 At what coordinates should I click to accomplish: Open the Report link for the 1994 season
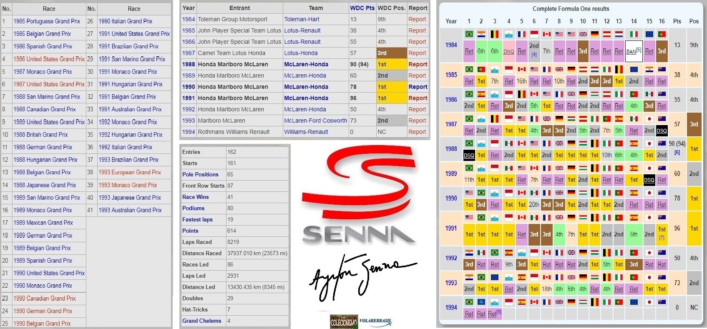click(417, 132)
